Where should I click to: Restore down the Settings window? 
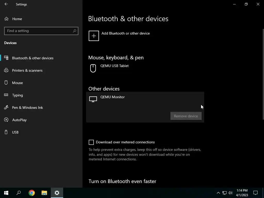tap(246, 4)
